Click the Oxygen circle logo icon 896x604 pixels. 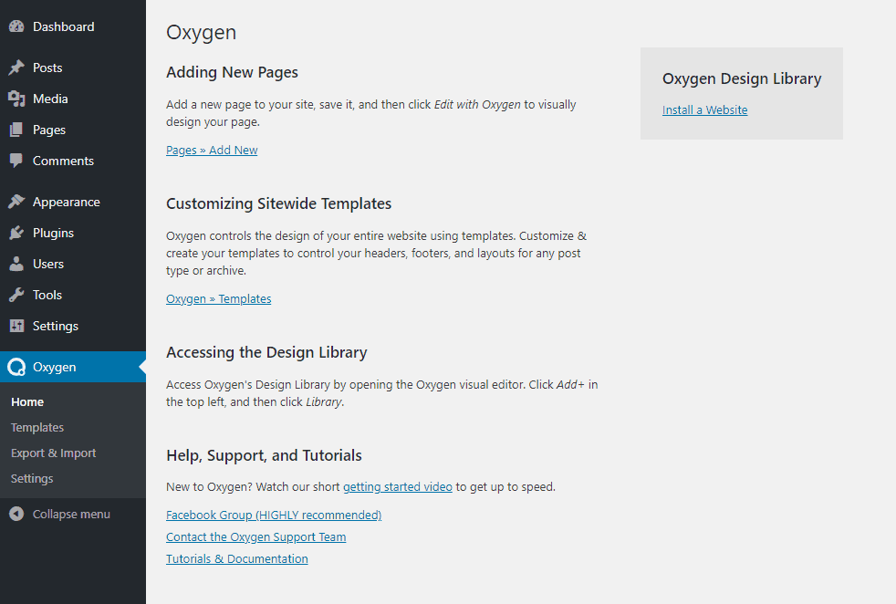point(16,366)
